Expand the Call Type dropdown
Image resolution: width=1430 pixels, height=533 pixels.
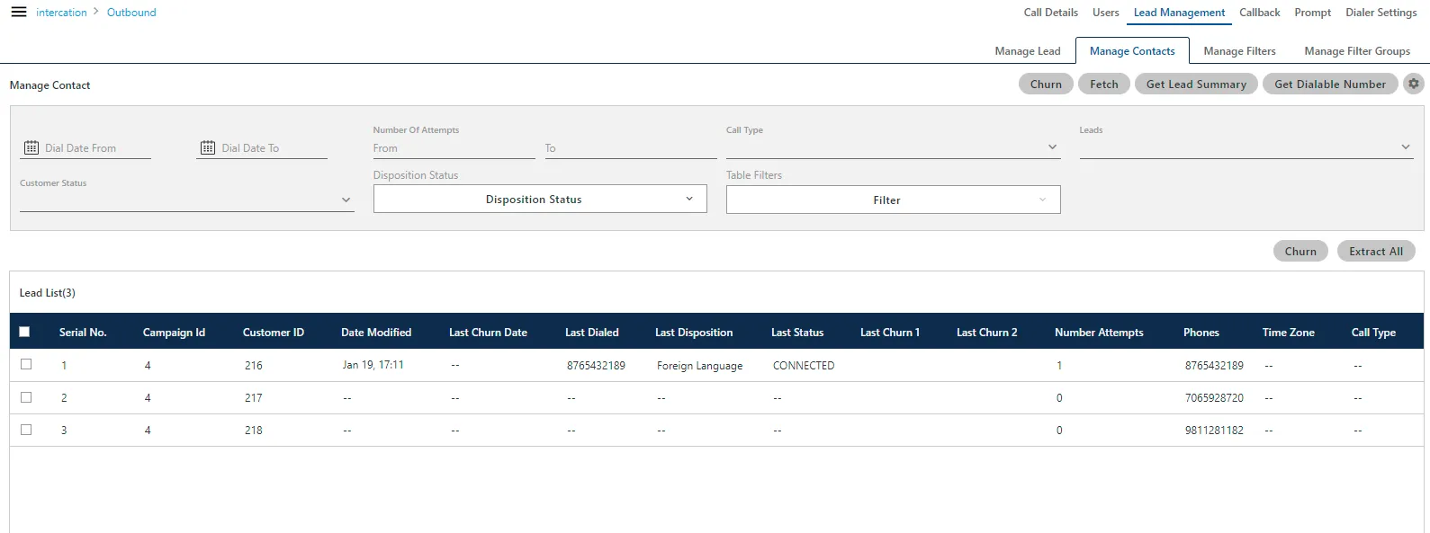[893, 147]
